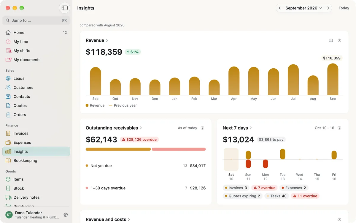Expand Revenue and costs chevron
The width and height of the screenshot is (356, 223).
129,219
